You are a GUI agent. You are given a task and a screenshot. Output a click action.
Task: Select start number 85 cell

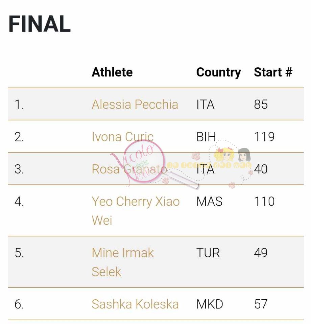[261, 105]
